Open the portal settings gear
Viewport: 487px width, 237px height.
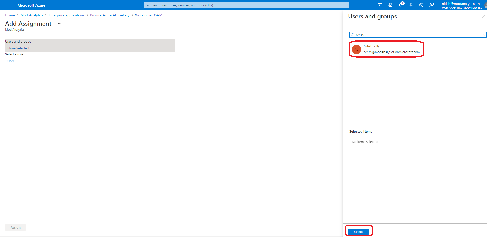(x=411, y=5)
